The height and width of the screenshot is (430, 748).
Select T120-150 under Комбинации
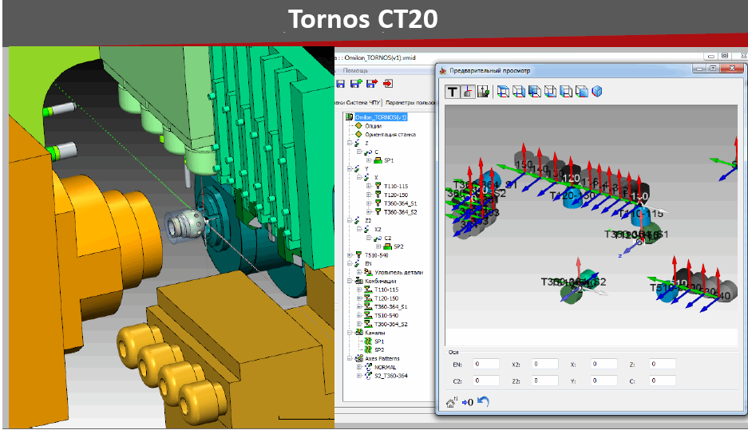click(x=386, y=298)
